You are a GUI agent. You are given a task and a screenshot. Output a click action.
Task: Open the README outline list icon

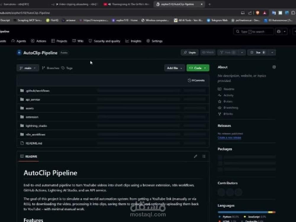[x=204, y=156]
